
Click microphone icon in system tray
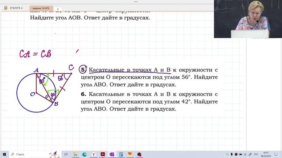[x=232, y=154]
